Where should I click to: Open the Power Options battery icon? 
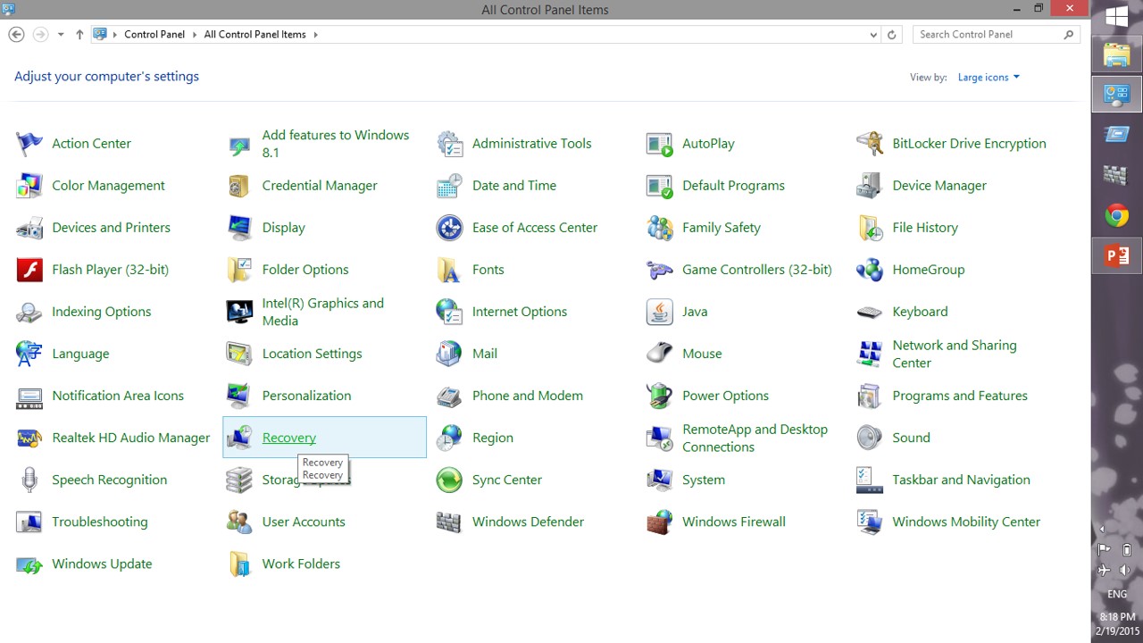(659, 396)
